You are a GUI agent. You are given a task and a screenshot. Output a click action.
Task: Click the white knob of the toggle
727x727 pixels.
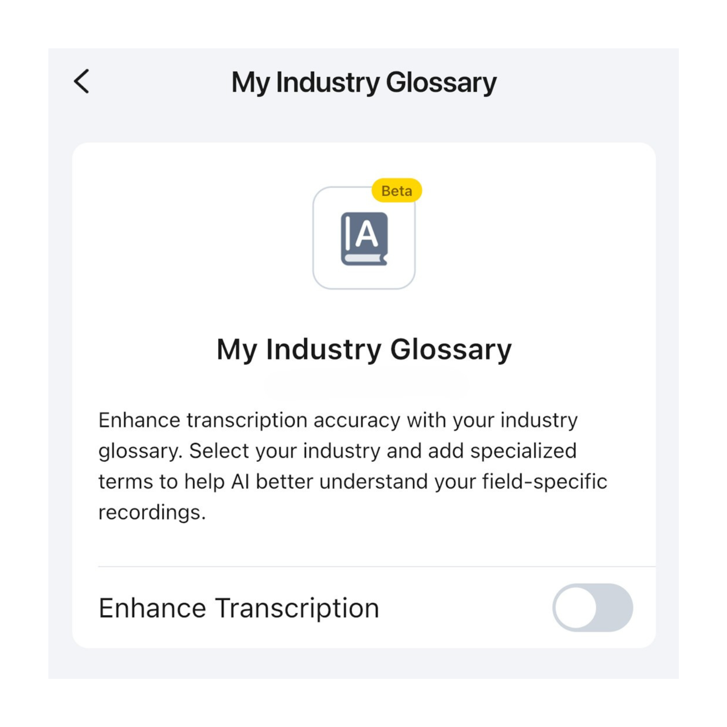pos(576,607)
